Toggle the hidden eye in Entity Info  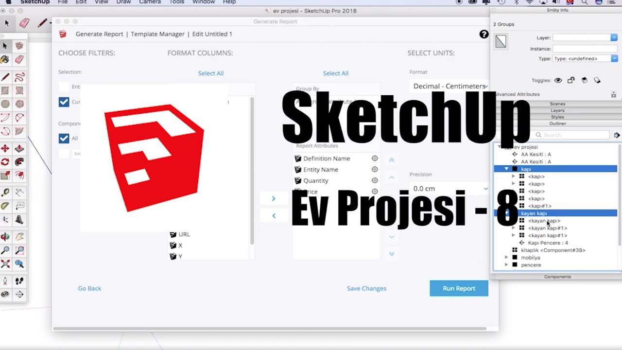(x=558, y=80)
